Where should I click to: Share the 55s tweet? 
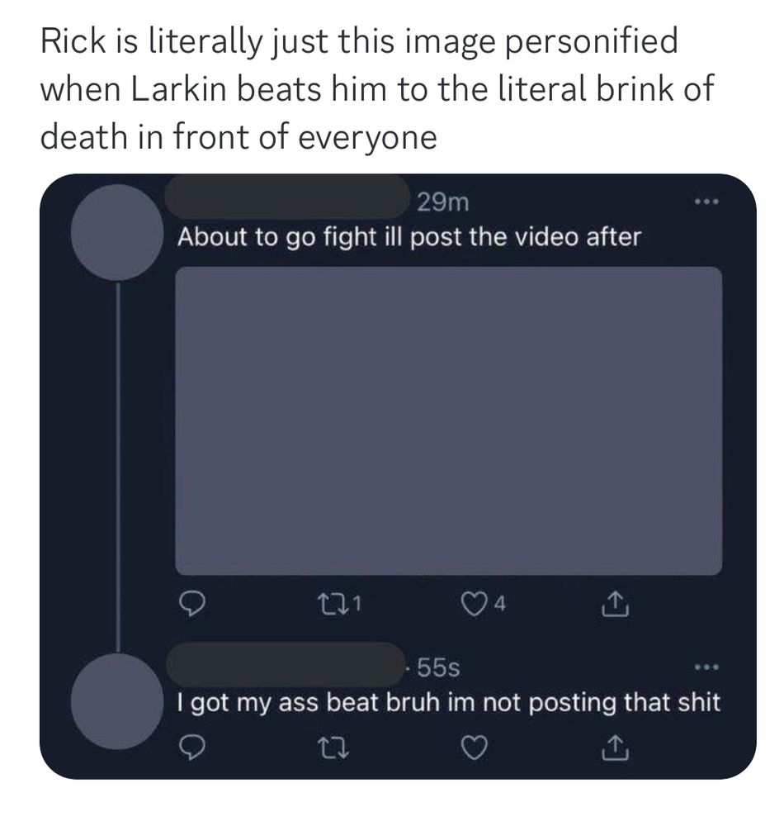tap(614, 748)
